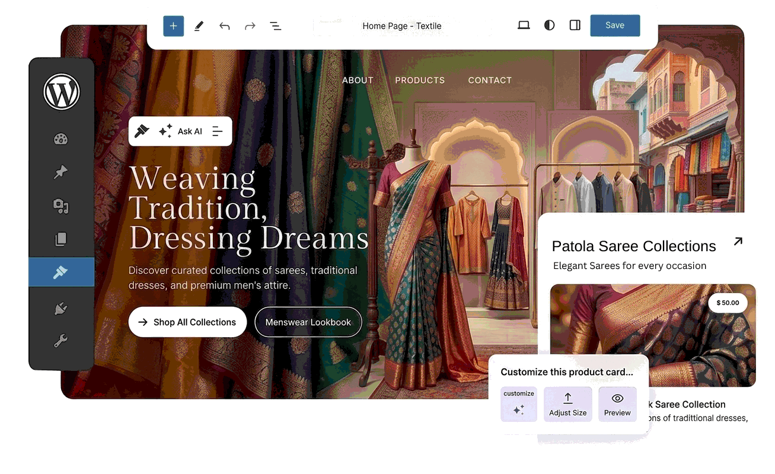
Task: Open the laptop device preview dropdown
Action: point(524,25)
